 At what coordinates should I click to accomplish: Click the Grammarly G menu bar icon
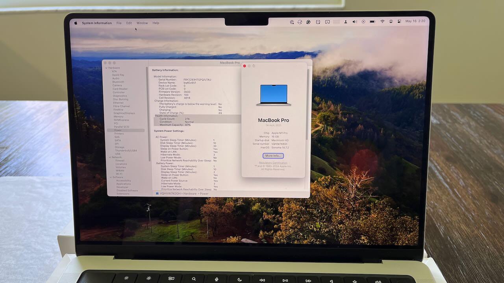[308, 22]
